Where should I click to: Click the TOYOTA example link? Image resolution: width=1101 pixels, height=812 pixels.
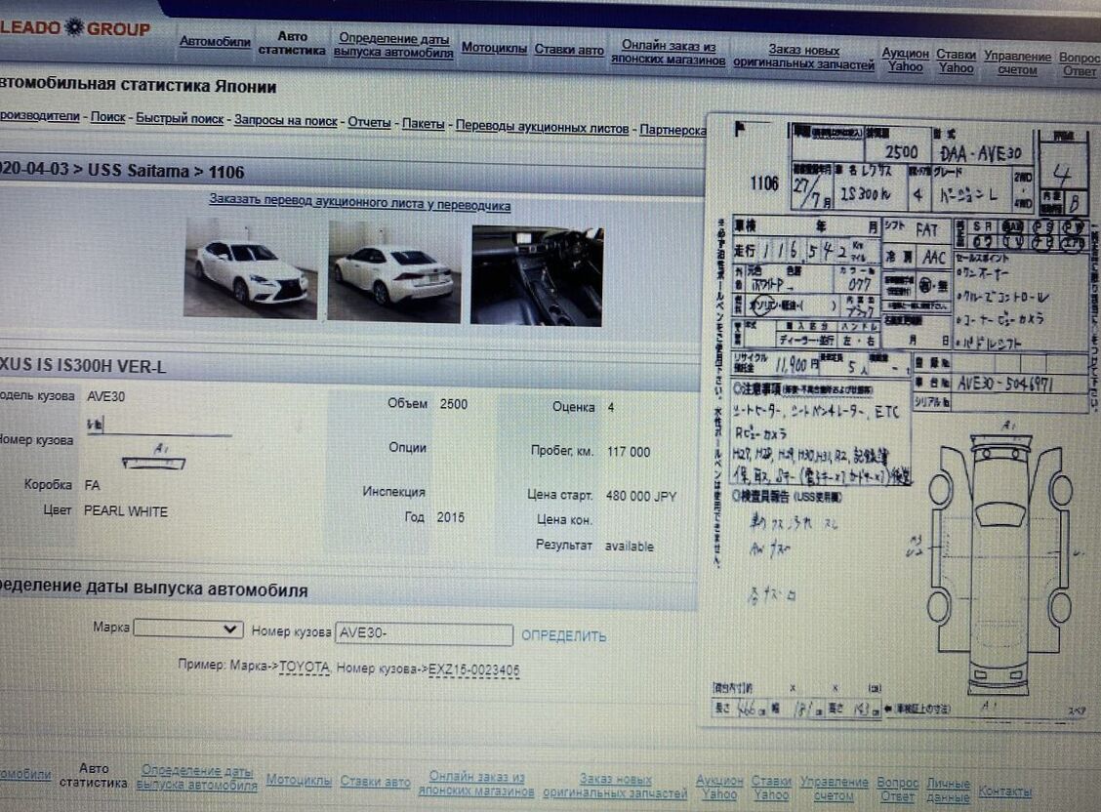[x=304, y=667]
